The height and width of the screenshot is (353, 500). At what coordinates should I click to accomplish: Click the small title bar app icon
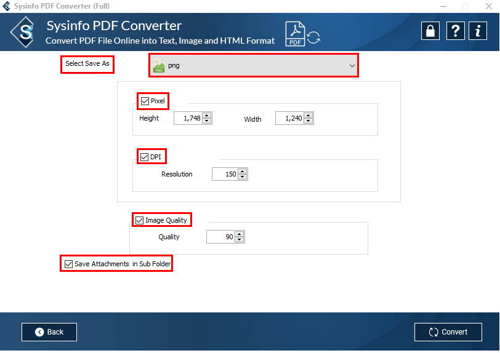point(6,6)
